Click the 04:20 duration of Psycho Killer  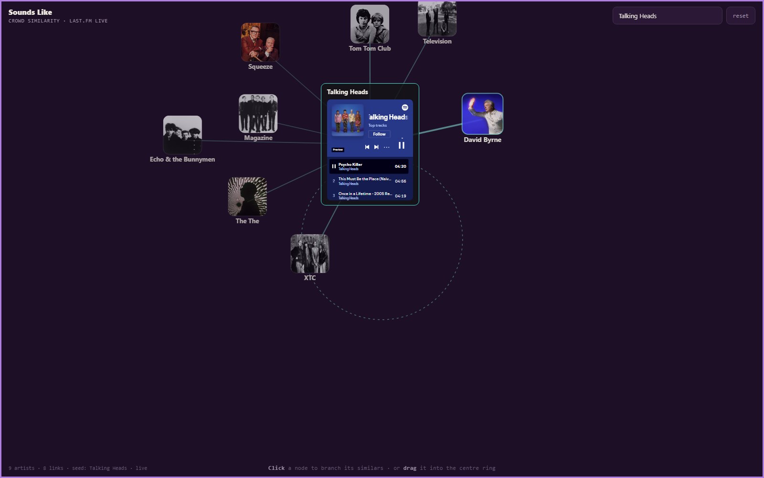400,167
